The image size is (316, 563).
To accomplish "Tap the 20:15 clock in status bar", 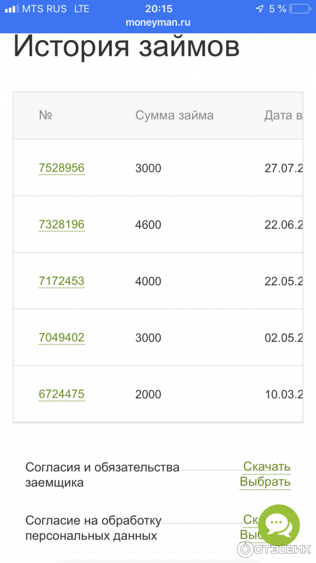I will pyautogui.click(x=158, y=9).
